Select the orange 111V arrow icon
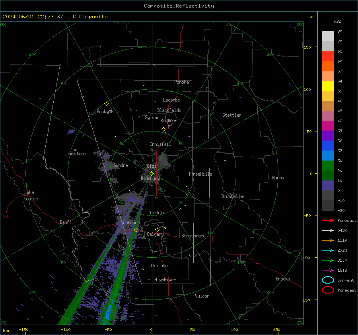This screenshot has width=358, height=335. point(328,240)
